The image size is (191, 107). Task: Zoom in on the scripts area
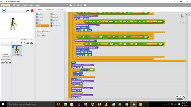pyautogui.click(x=184, y=97)
